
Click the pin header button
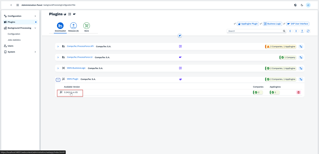tap(180, 36)
